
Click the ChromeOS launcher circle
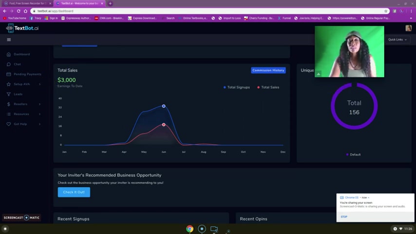(5, 229)
